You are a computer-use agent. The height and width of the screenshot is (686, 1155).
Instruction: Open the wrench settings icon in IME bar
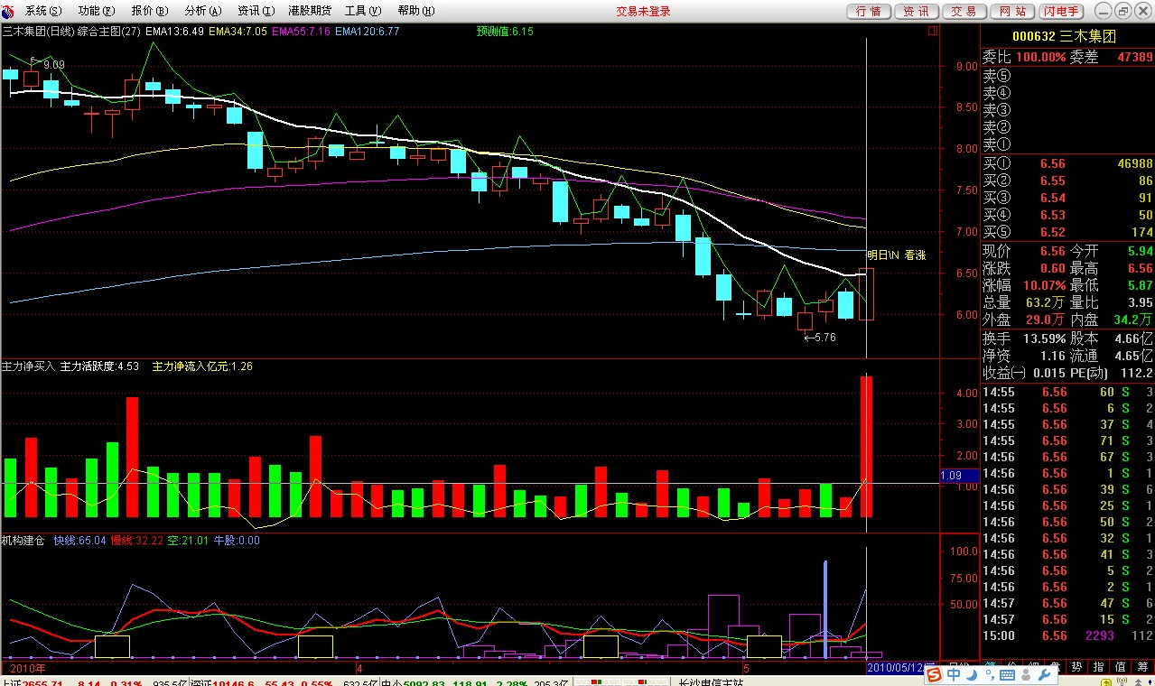(x=1045, y=674)
